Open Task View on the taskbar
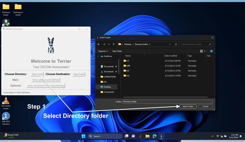Image resolution: width=245 pixels, height=142 pixels. point(126,136)
